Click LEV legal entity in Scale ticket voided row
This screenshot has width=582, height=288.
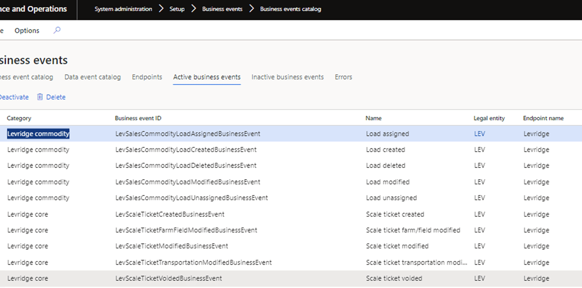pyautogui.click(x=480, y=278)
